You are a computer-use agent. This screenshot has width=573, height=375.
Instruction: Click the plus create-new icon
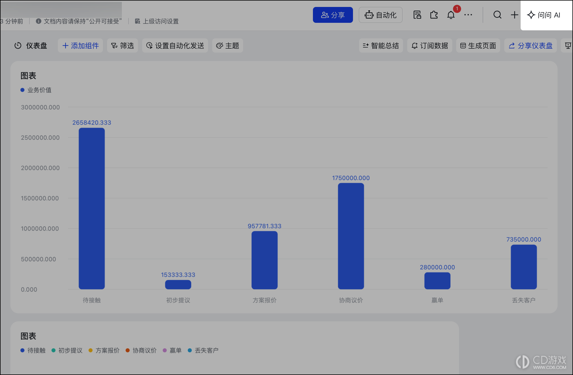tap(514, 15)
